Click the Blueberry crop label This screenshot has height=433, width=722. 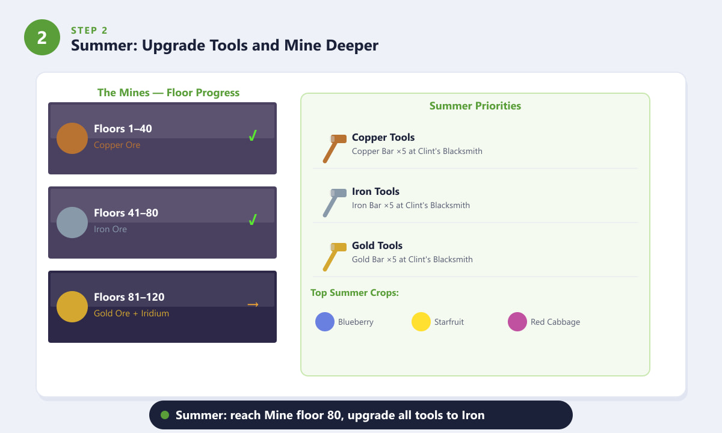[x=356, y=322]
